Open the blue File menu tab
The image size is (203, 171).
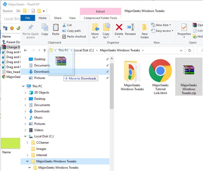coord(28,18)
